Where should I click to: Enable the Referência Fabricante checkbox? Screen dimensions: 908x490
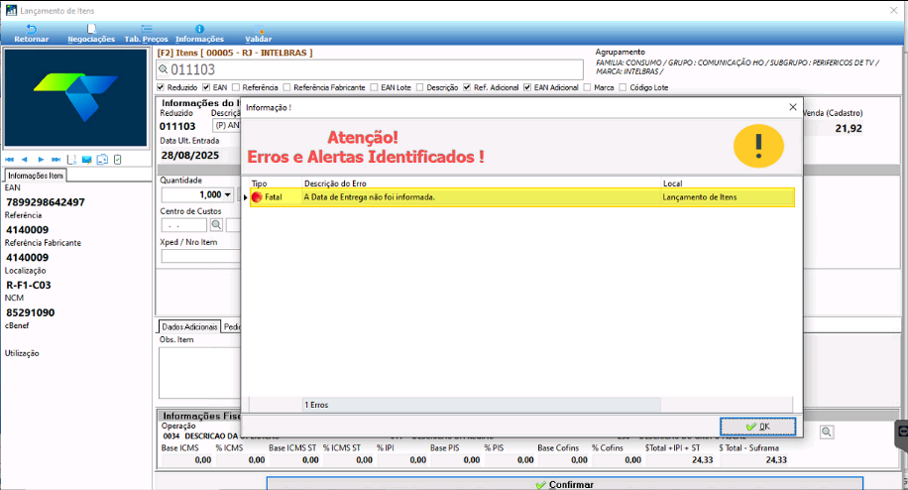(x=286, y=87)
